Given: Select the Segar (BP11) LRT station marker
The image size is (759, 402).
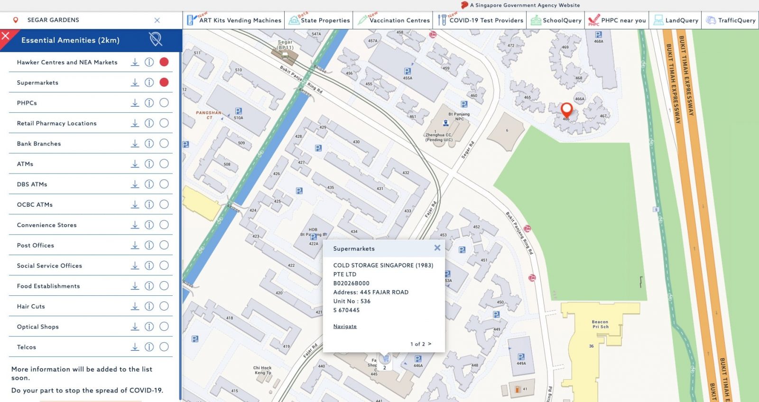Looking at the screenshot, I should pos(285,55).
